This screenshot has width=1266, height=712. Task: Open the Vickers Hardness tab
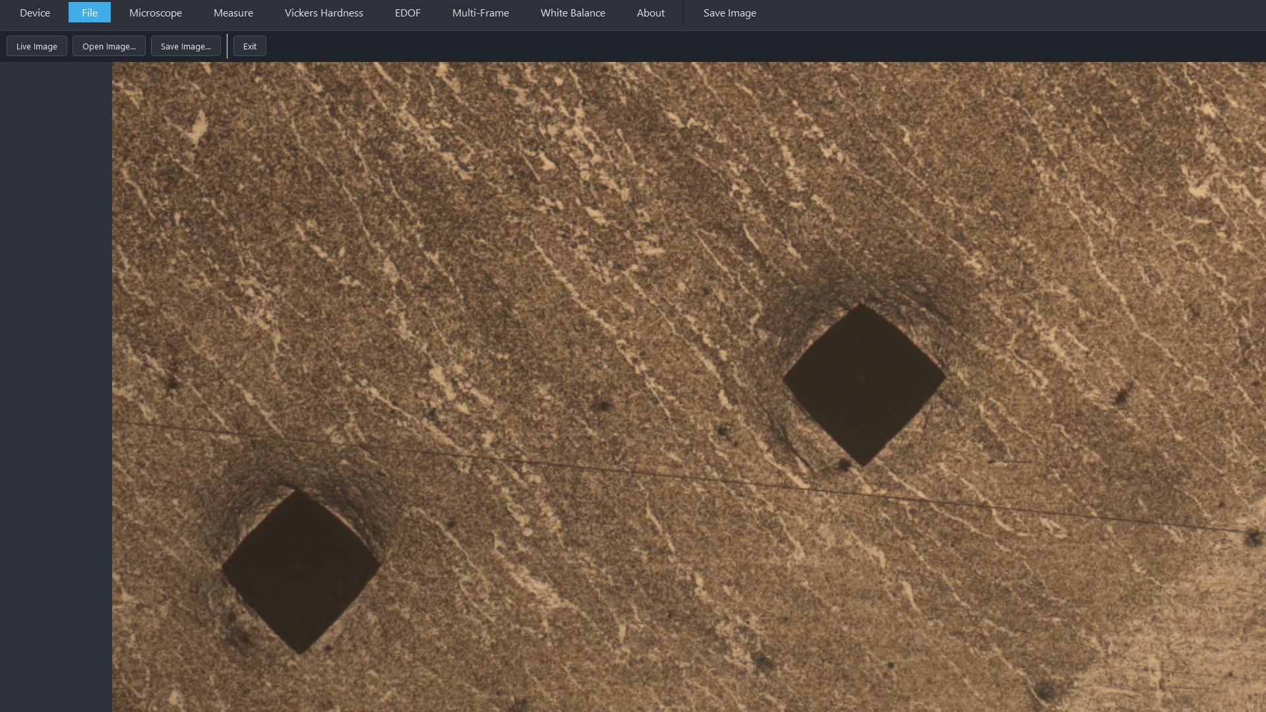coord(324,13)
